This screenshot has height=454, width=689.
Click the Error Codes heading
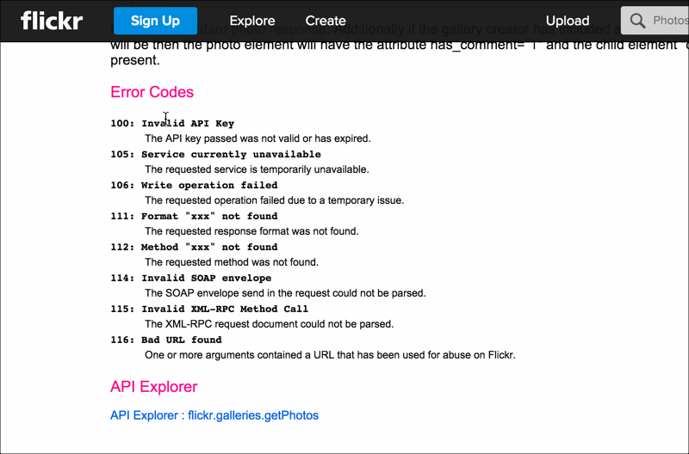(152, 92)
